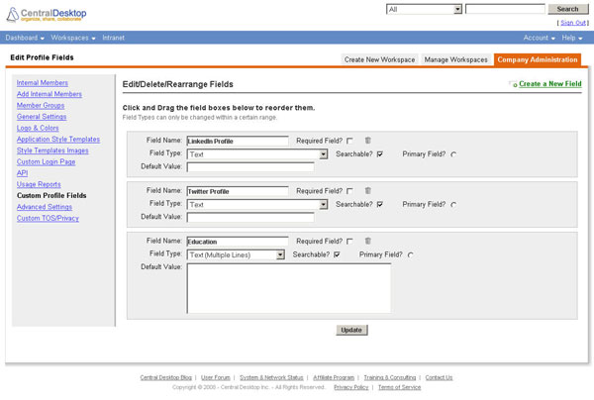Switch to Manage Workspaces tab

click(x=455, y=59)
